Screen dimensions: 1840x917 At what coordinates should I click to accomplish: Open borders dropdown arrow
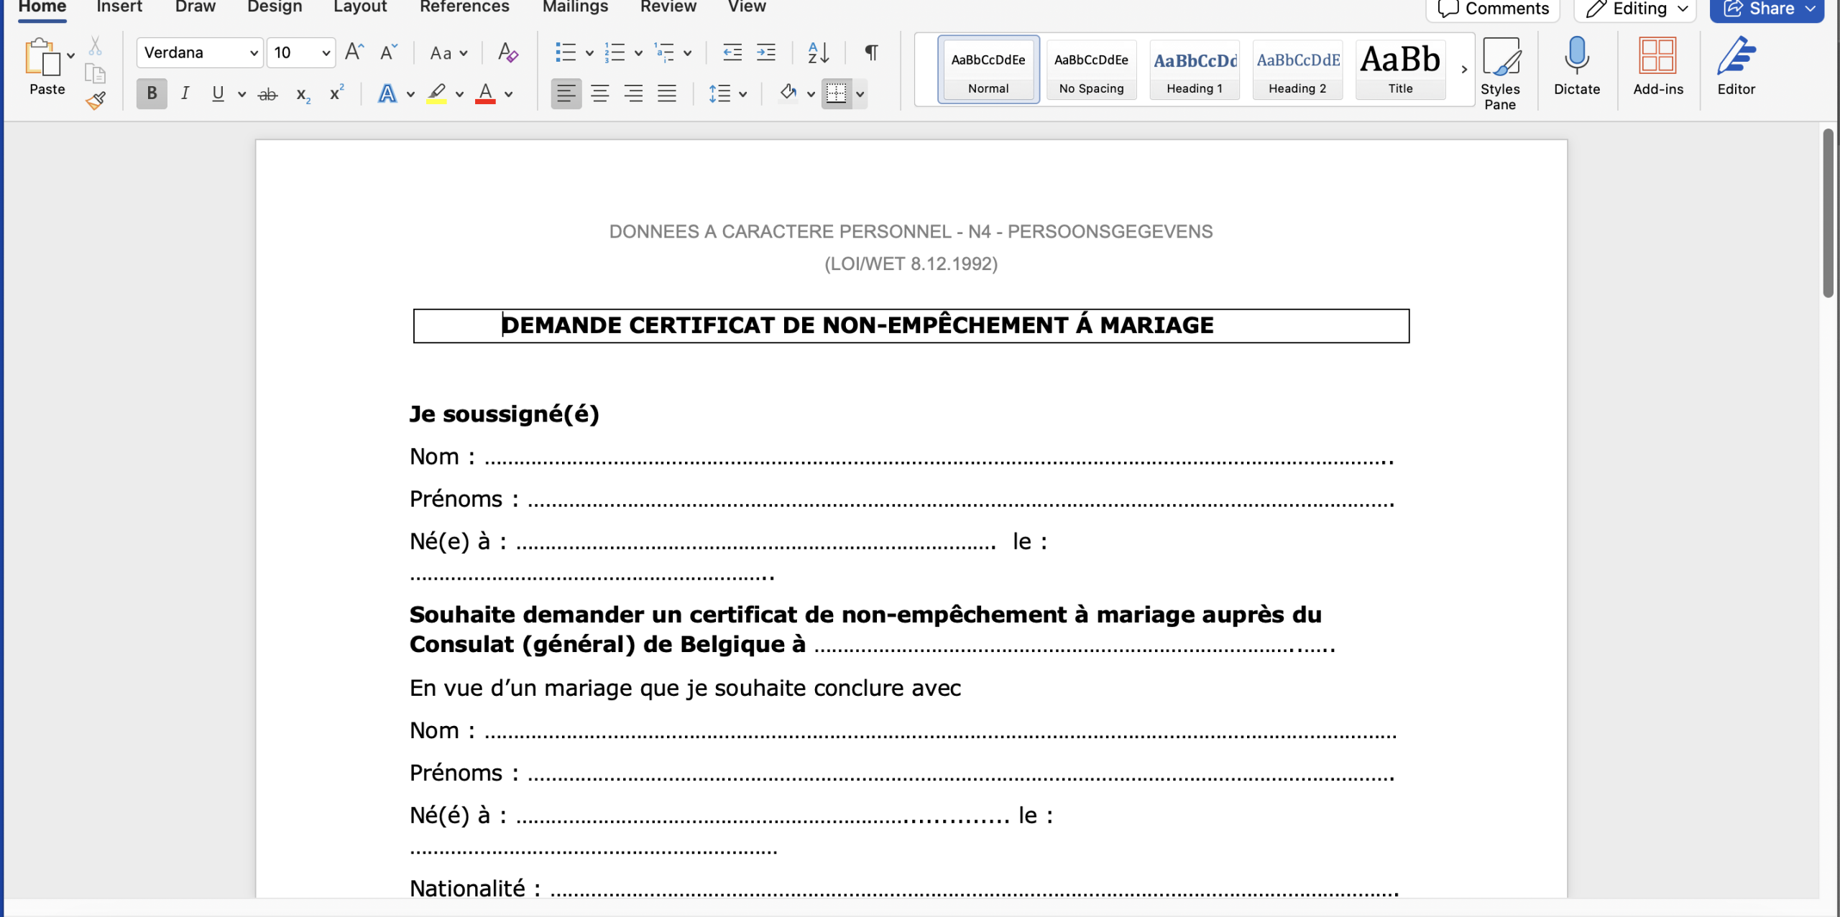(860, 94)
